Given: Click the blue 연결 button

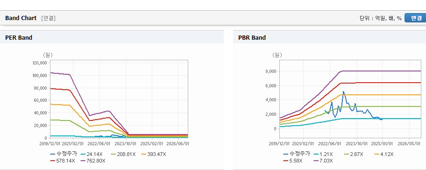Looking at the screenshot, I should click(x=415, y=18).
